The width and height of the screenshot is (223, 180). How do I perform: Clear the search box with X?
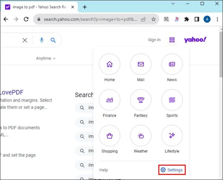(25, 40)
